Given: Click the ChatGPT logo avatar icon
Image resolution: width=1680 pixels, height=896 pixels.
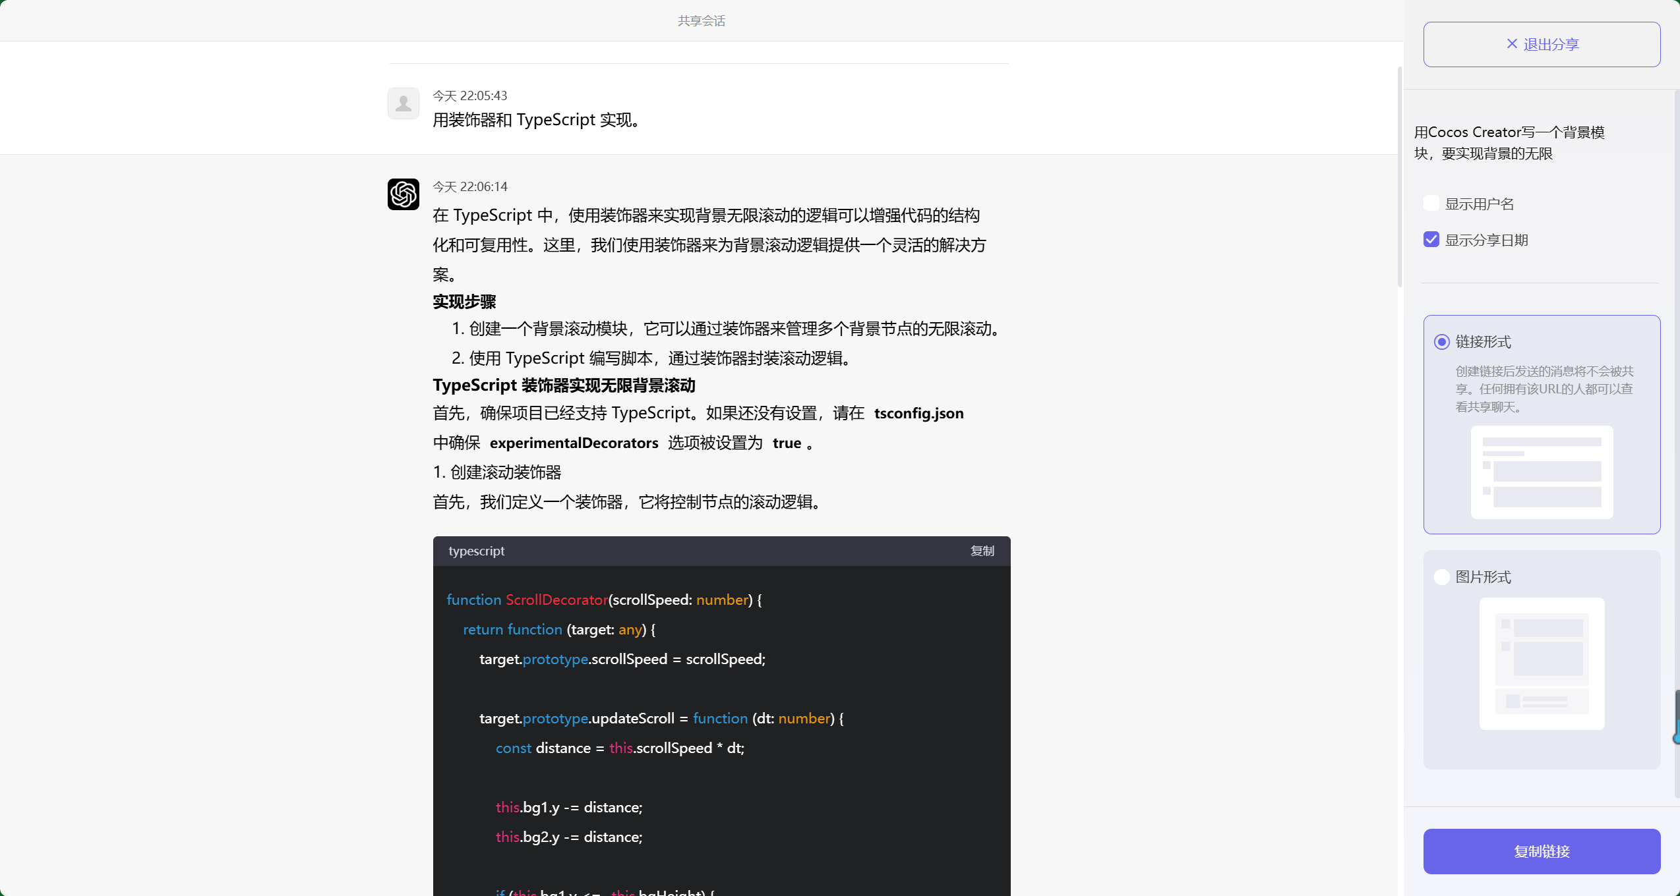Looking at the screenshot, I should point(403,194).
